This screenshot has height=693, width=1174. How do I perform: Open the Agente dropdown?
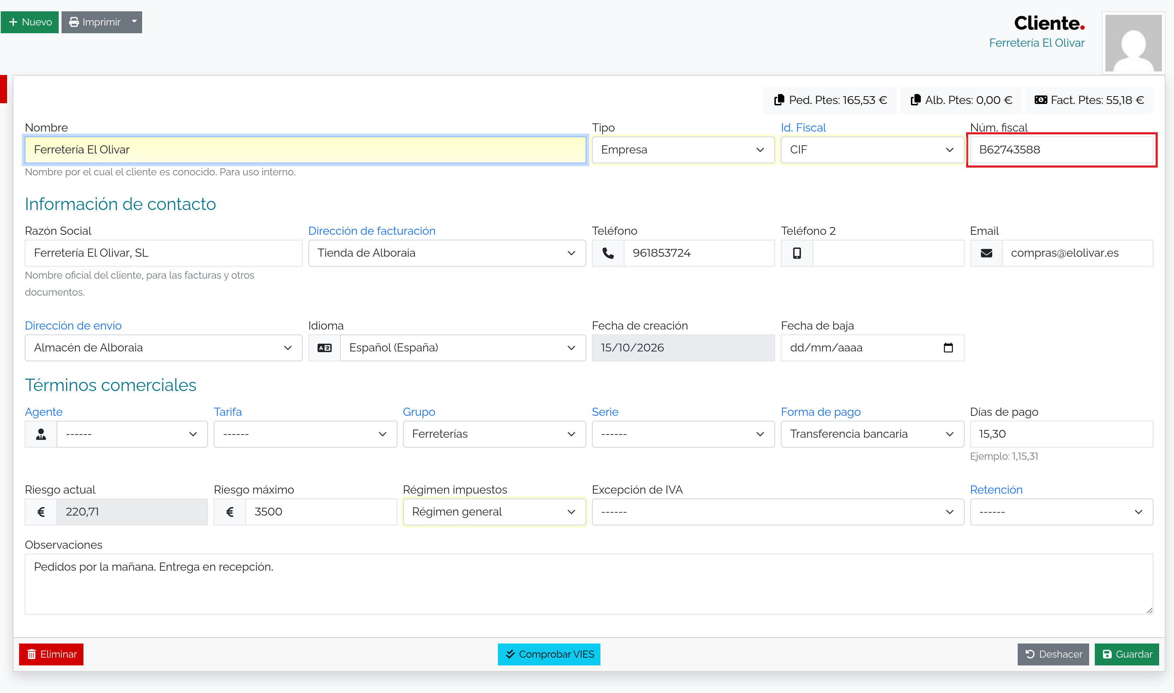click(132, 434)
